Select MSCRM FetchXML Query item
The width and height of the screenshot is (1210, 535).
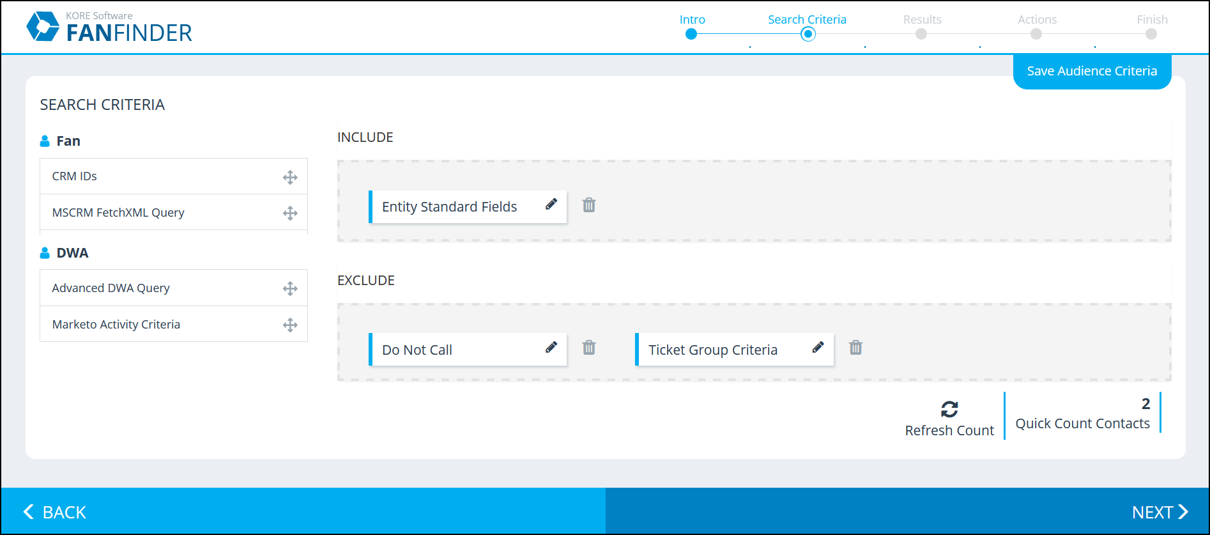point(174,212)
